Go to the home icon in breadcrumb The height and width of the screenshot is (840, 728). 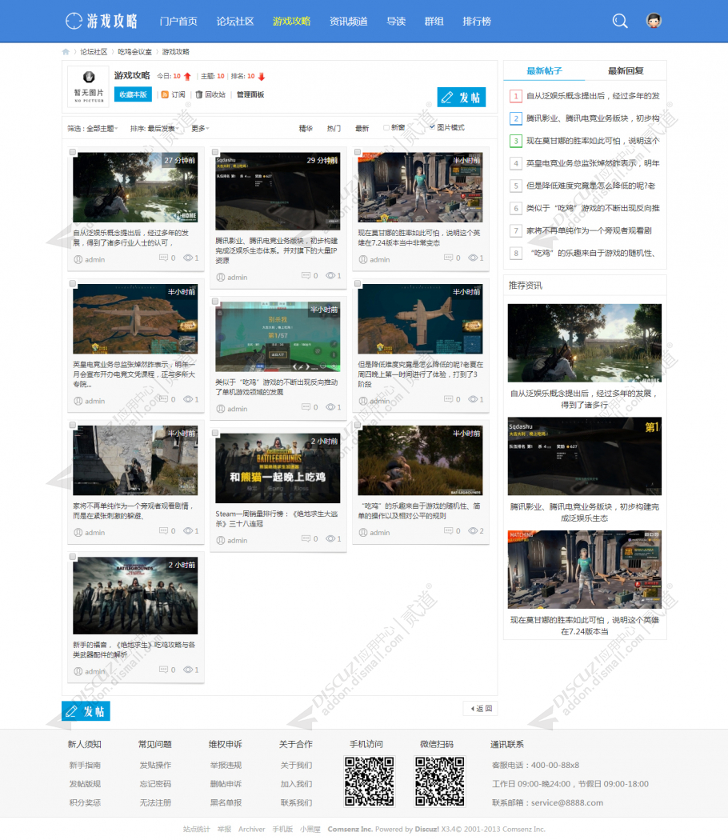[66, 52]
